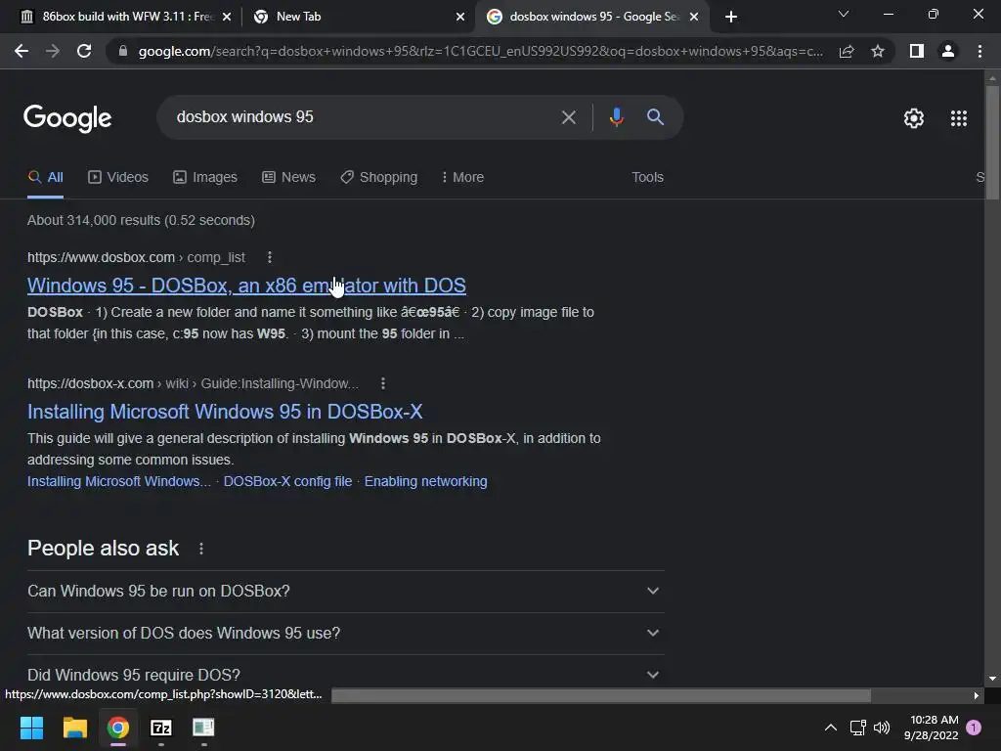Switch to Shopping results

point(378,178)
